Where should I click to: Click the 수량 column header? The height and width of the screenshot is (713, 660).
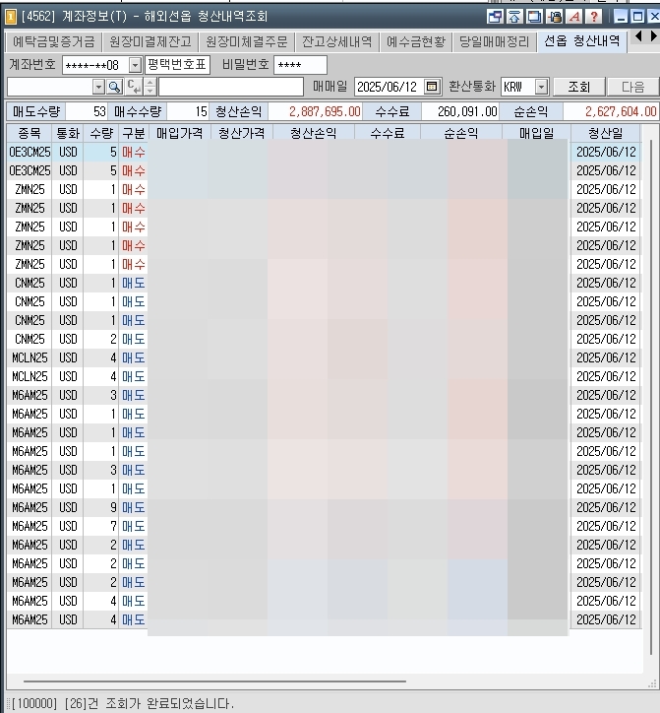[101, 133]
